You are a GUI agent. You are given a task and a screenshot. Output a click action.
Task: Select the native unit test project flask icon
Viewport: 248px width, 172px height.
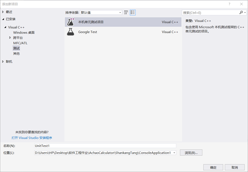70,22
